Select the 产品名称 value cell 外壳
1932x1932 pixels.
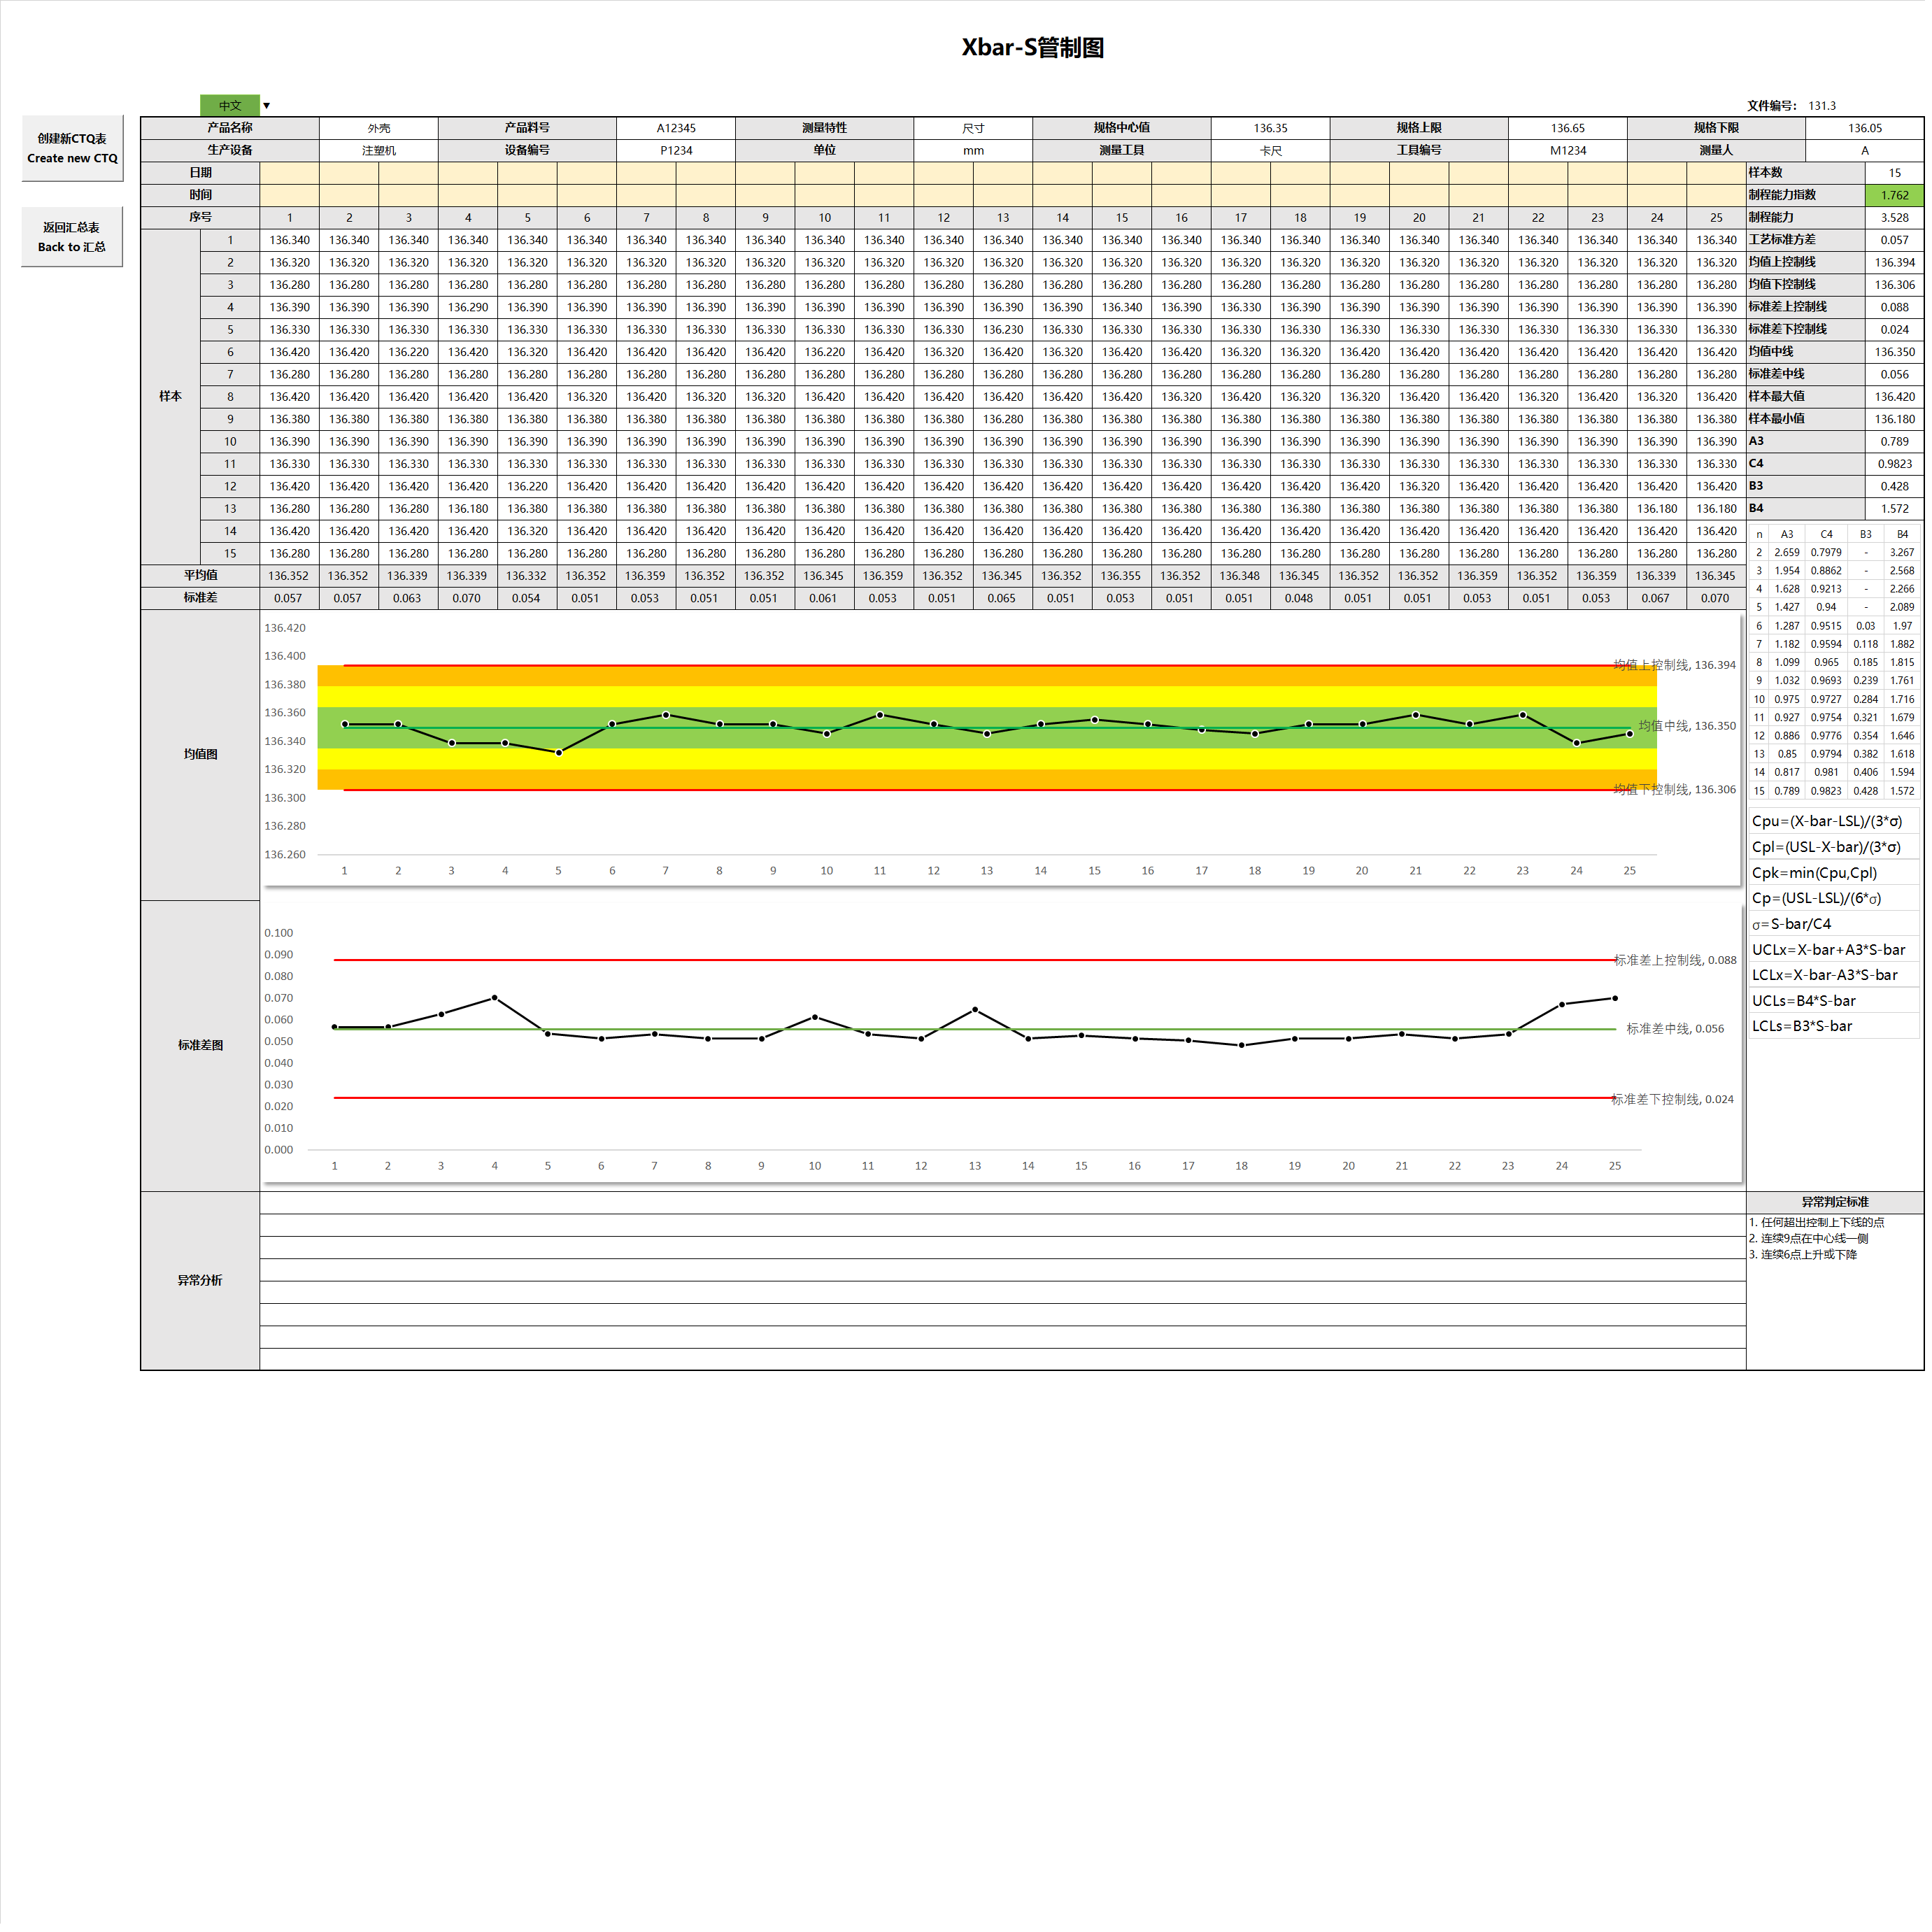pos(379,128)
